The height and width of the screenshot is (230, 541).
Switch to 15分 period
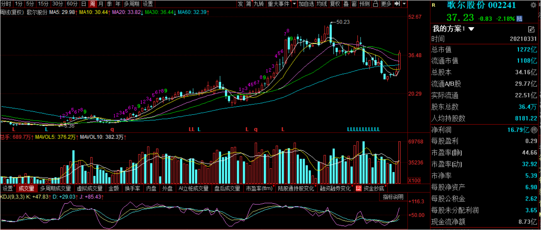tap(43, 4)
